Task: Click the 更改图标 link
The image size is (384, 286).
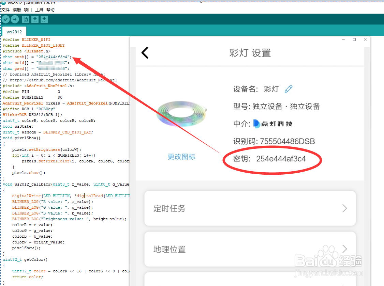Action: [x=181, y=157]
